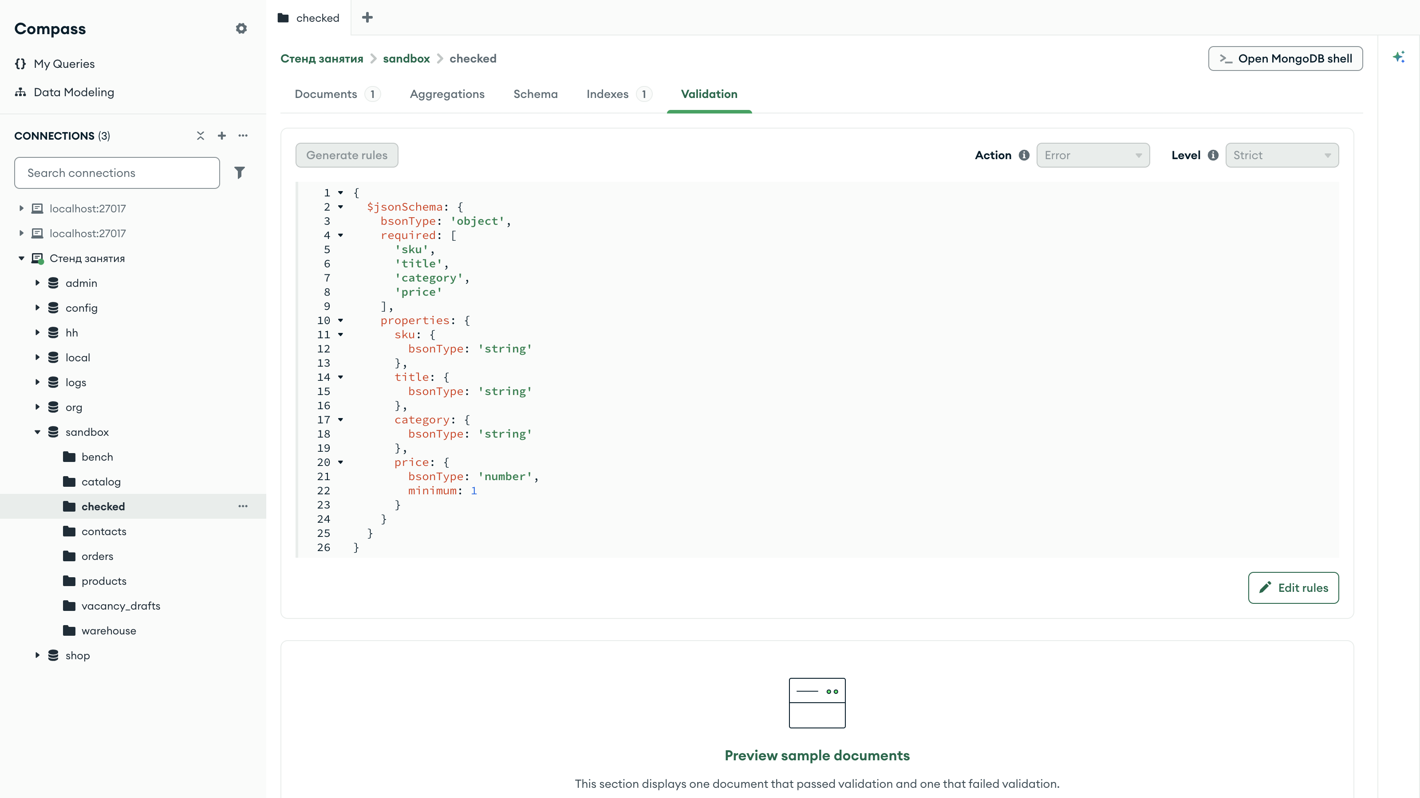Open new workspace tab plus
Image resolution: width=1420 pixels, height=798 pixels.
click(367, 18)
